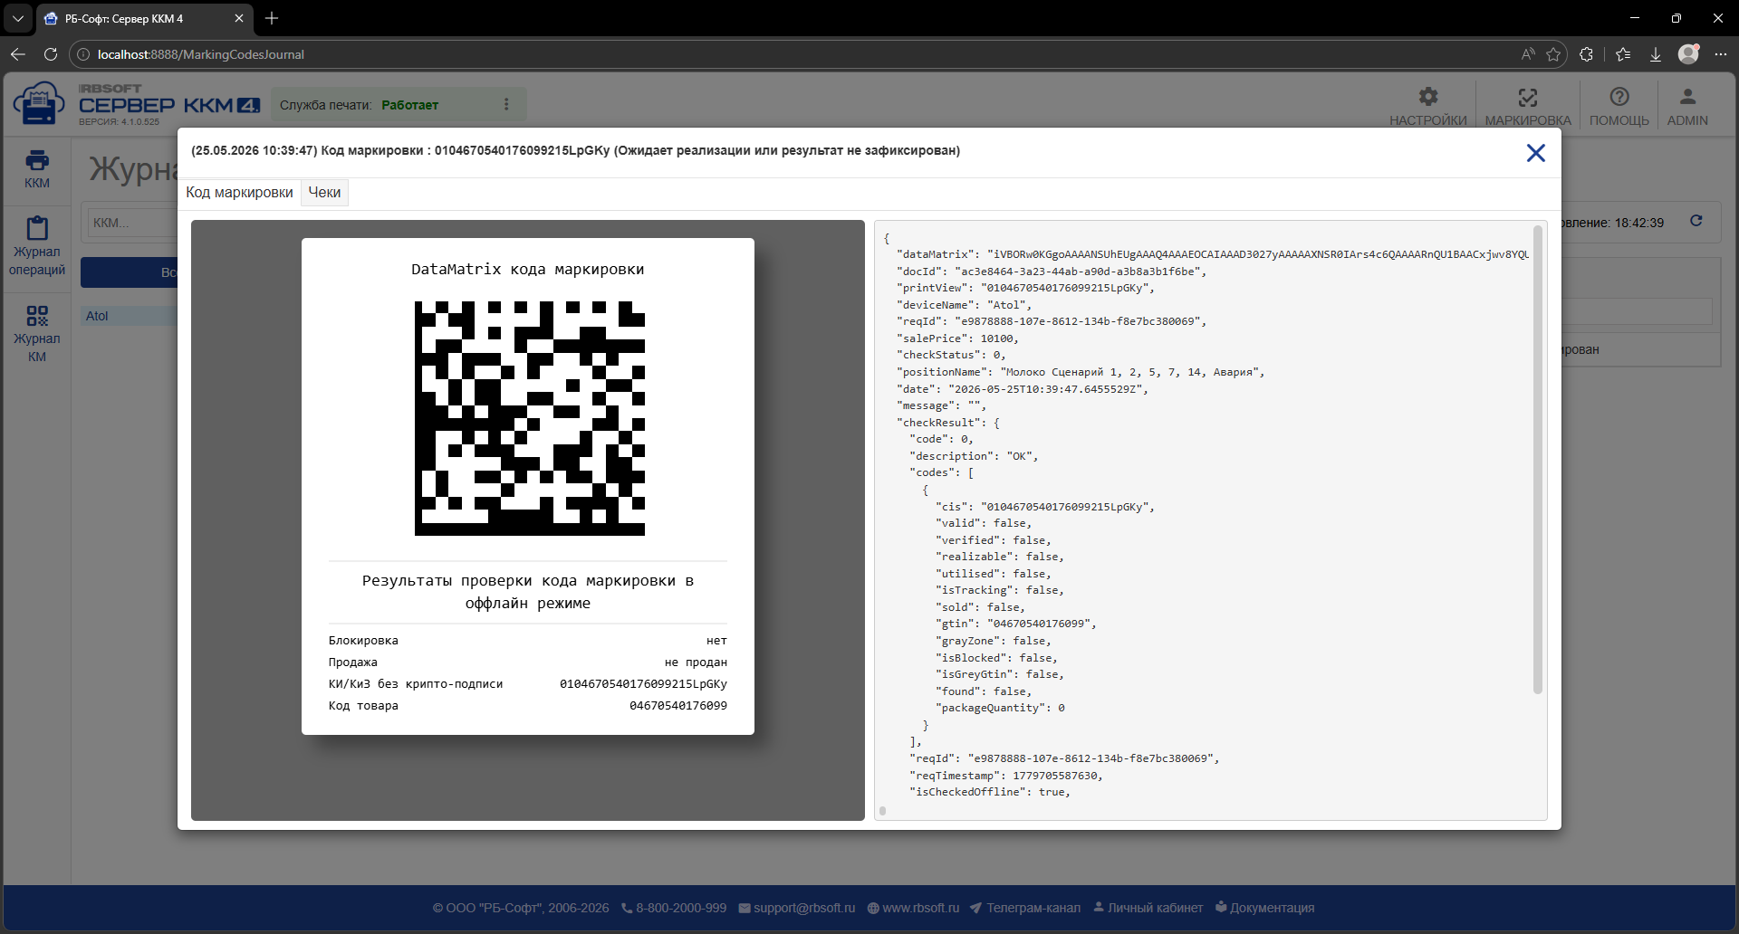Open support@rbsoft.ru email link
The image size is (1739, 934).
pyautogui.click(x=797, y=908)
